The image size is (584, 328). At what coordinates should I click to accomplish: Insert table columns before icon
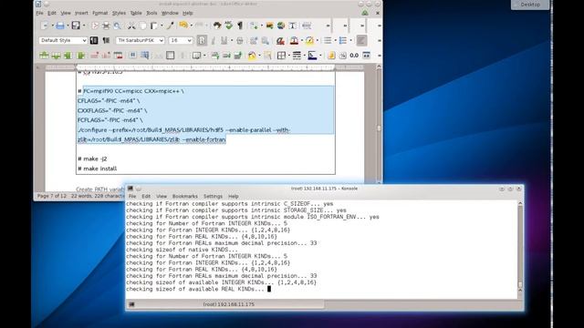tap(68, 56)
